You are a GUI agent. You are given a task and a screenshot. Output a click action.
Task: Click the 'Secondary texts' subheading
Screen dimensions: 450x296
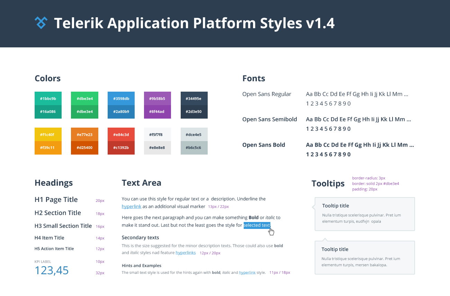(x=141, y=238)
